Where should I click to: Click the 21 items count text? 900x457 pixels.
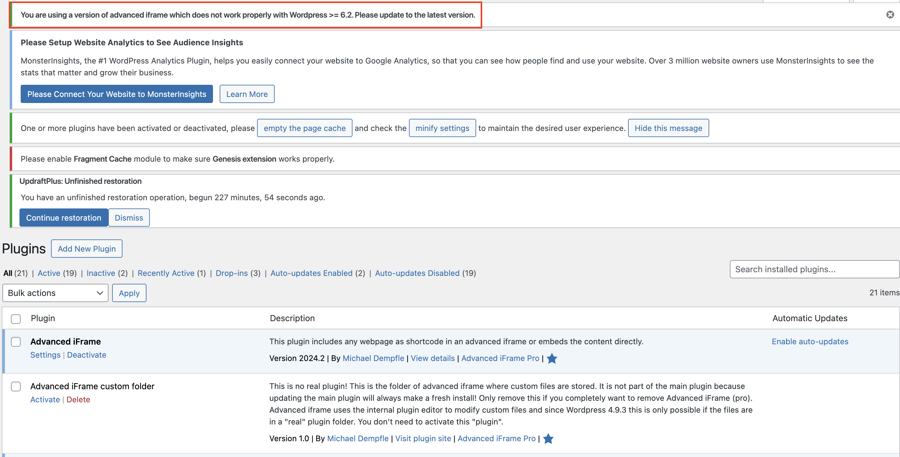click(884, 293)
